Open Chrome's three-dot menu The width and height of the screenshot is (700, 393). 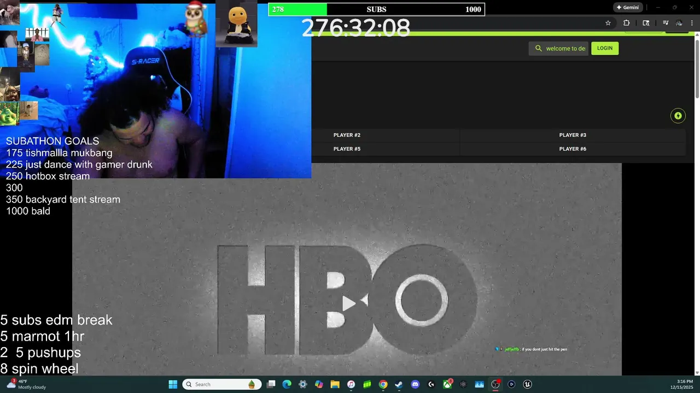click(x=692, y=23)
